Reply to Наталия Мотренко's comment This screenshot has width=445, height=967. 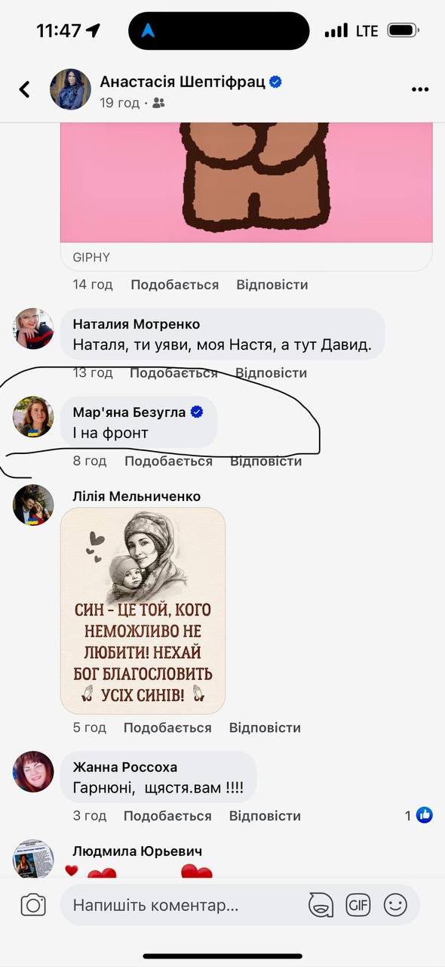click(271, 372)
